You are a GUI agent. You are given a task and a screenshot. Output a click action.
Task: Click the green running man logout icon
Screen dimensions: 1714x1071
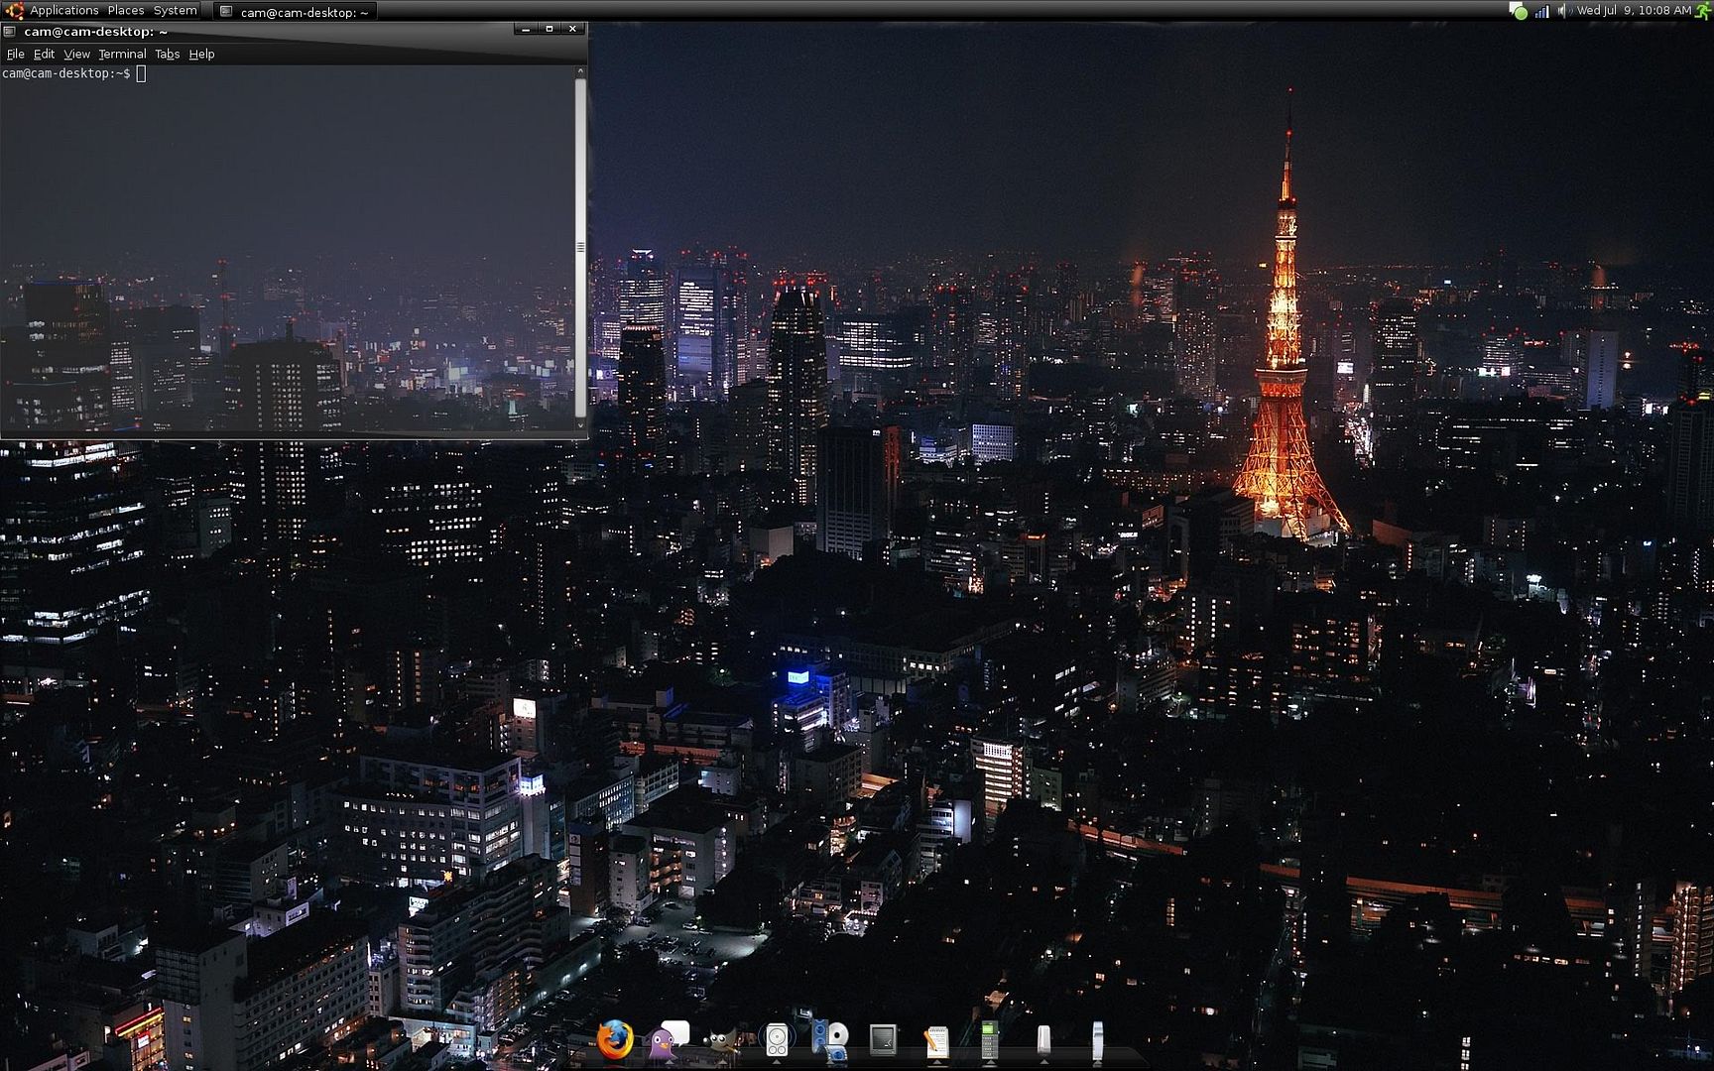(x=1704, y=11)
